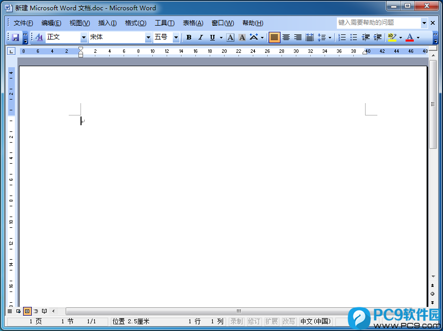The image size is (443, 331).
Task: Toggle Underline formatting
Action: click(212, 37)
